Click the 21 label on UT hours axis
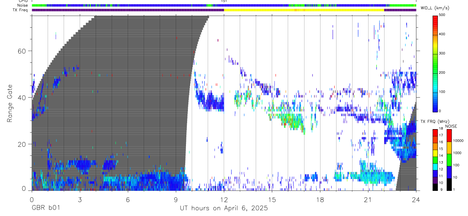The image size is (468, 216). point(368,200)
